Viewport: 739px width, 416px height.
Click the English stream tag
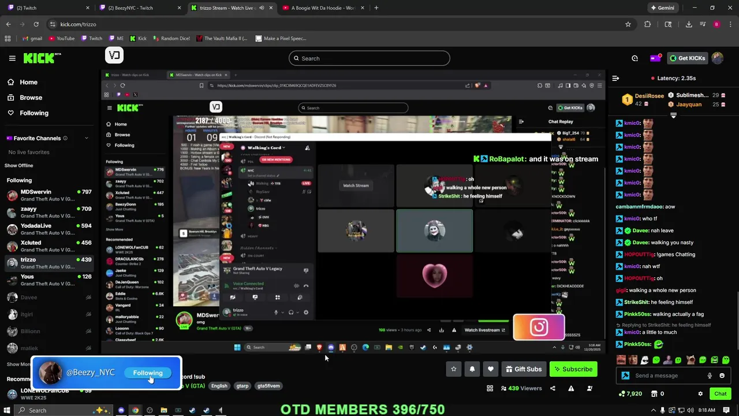point(219,386)
